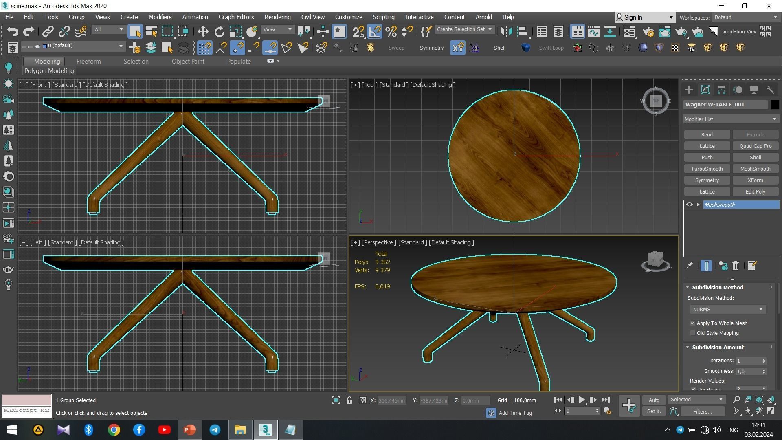Enable Old Style Mapping checkbox
The image size is (782, 440).
[x=693, y=333]
